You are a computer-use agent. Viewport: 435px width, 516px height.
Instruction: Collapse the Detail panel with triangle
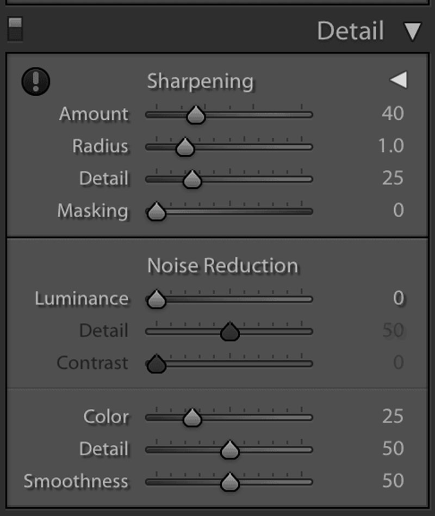point(413,32)
